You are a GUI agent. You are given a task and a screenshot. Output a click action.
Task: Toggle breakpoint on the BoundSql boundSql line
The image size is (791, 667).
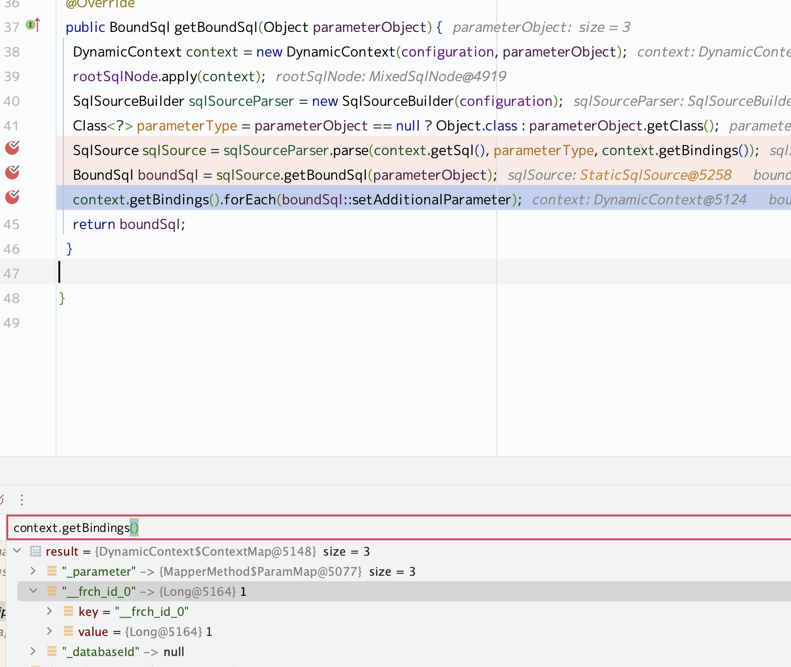click(x=12, y=172)
